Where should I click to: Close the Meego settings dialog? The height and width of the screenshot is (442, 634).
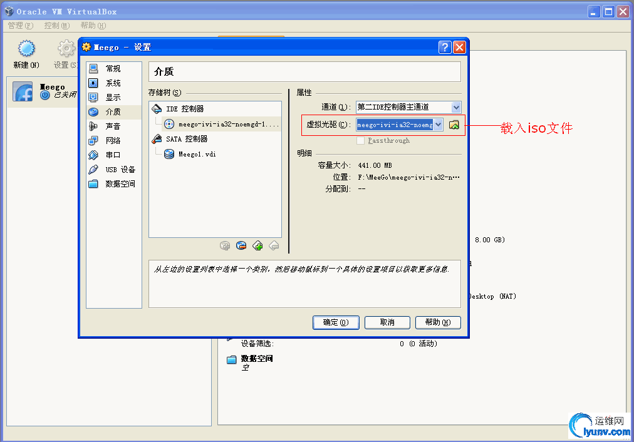point(459,48)
